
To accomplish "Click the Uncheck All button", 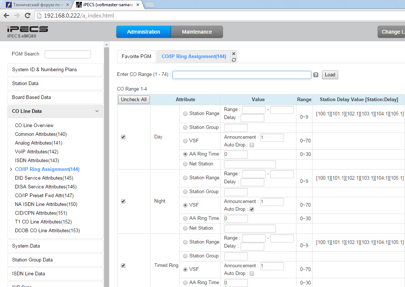I will point(134,100).
